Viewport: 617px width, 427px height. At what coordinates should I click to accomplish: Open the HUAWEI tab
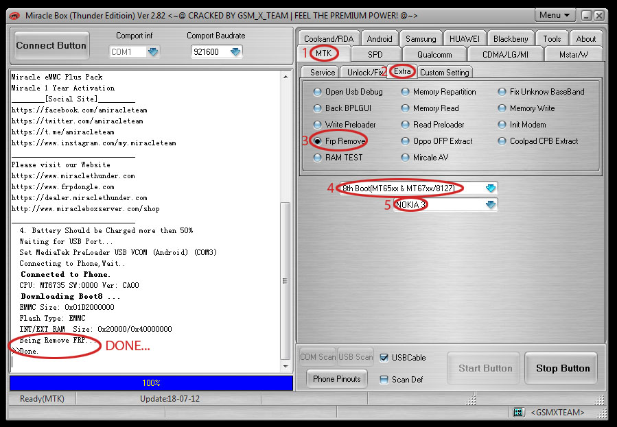(x=465, y=39)
